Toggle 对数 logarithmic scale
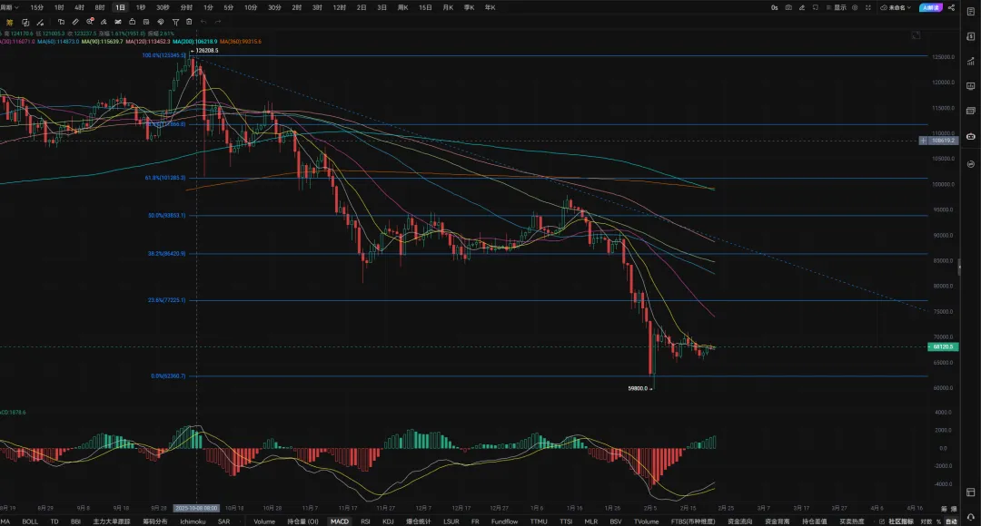The image size is (981, 526). tap(926, 521)
